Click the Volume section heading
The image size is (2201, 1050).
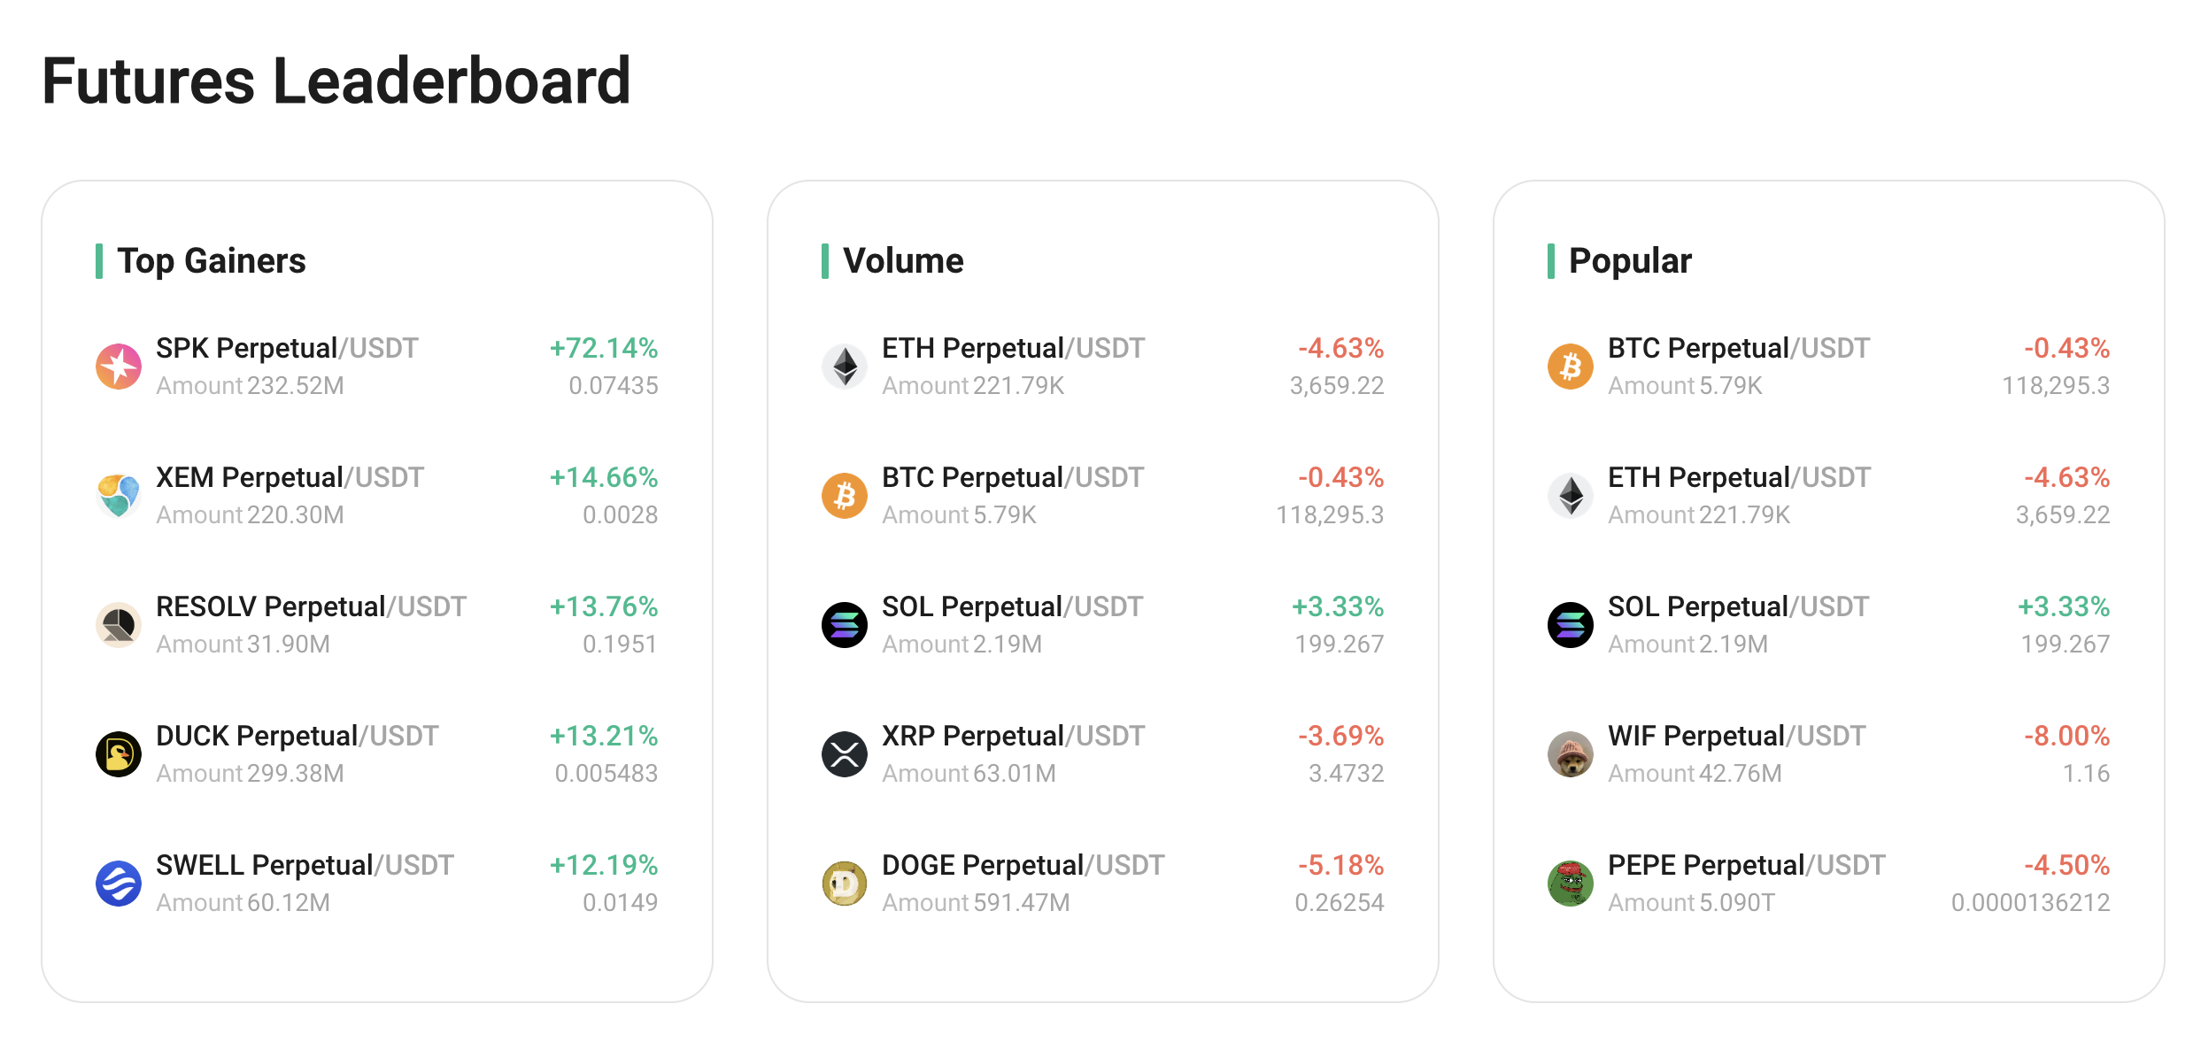tap(903, 261)
